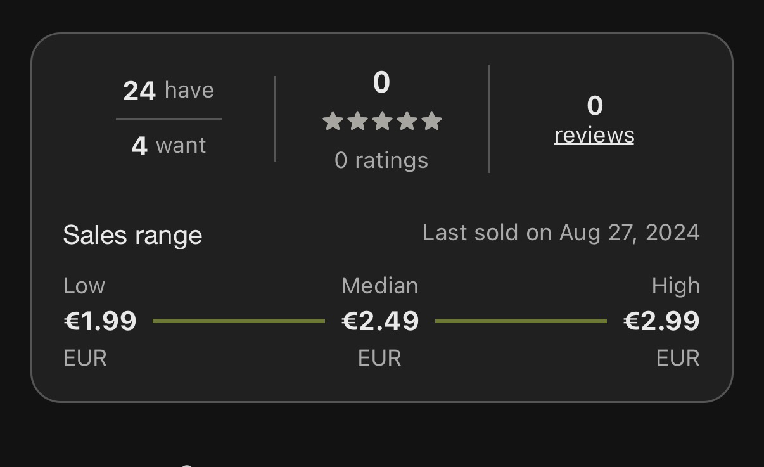Click the "Median" label
764x467 pixels.
point(379,286)
